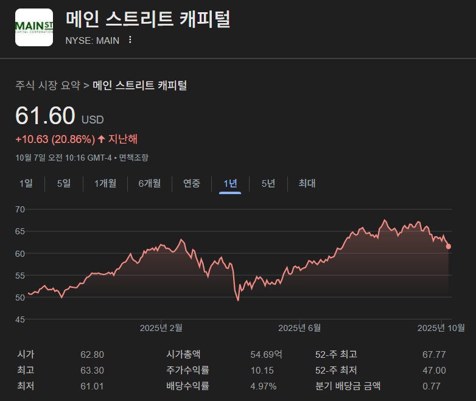Switch to the '1일' chart range
Image resolution: width=476 pixels, height=401 pixels.
point(26,184)
